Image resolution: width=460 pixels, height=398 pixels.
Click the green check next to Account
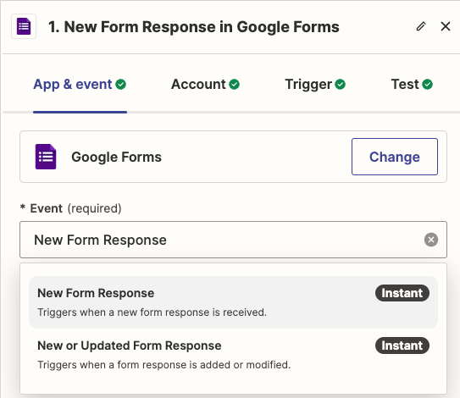[234, 85]
